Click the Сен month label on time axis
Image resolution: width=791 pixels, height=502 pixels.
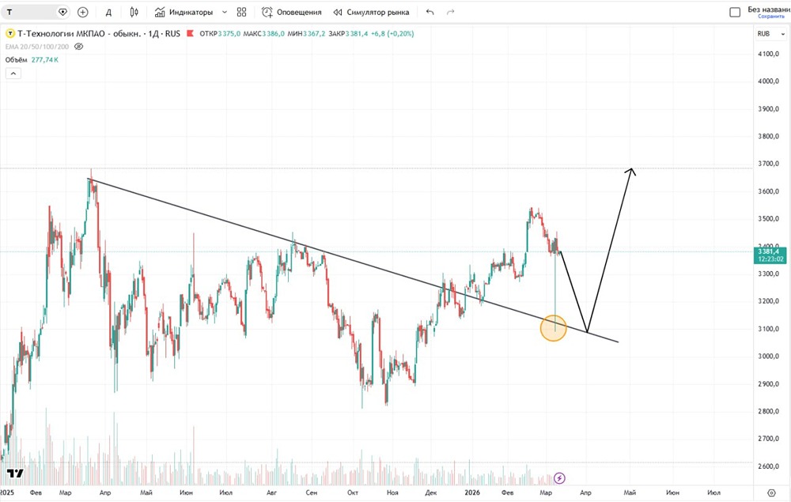(x=311, y=493)
